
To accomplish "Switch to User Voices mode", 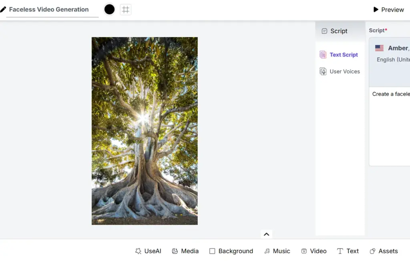I will (340, 71).
